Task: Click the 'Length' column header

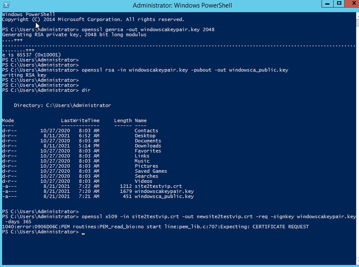Action: click(123, 121)
